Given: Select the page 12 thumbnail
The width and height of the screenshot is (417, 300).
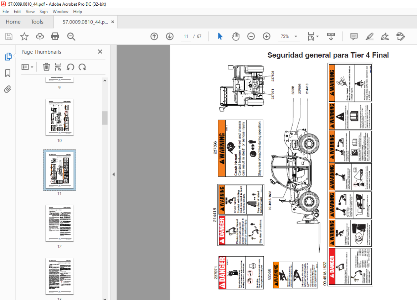Looking at the screenshot, I should point(60,223).
